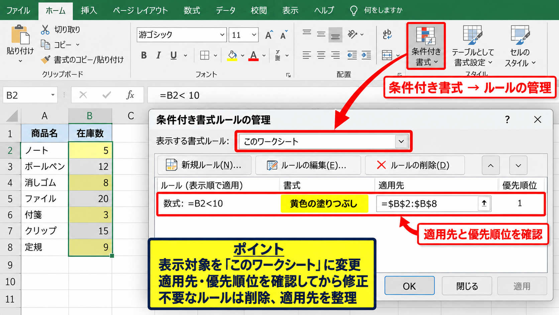This screenshot has width=559, height=315.
Task: Toggle Underline formatting
Action: coord(173,55)
